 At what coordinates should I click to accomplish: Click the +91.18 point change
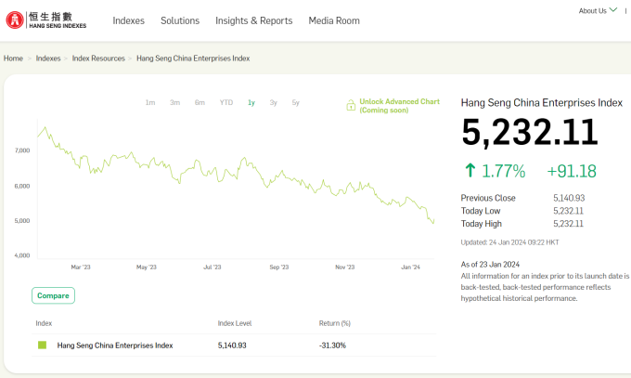click(572, 171)
